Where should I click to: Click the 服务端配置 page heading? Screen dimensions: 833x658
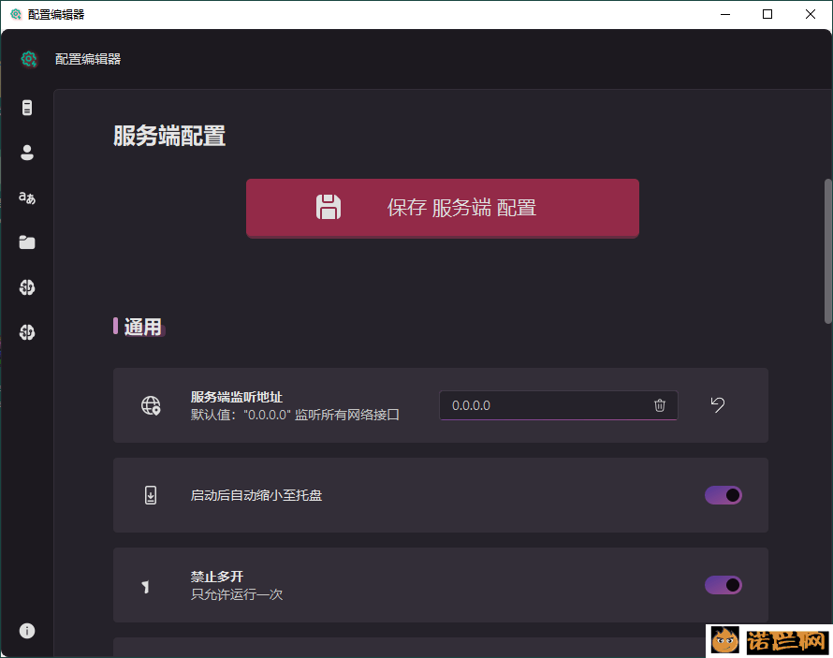(x=169, y=136)
